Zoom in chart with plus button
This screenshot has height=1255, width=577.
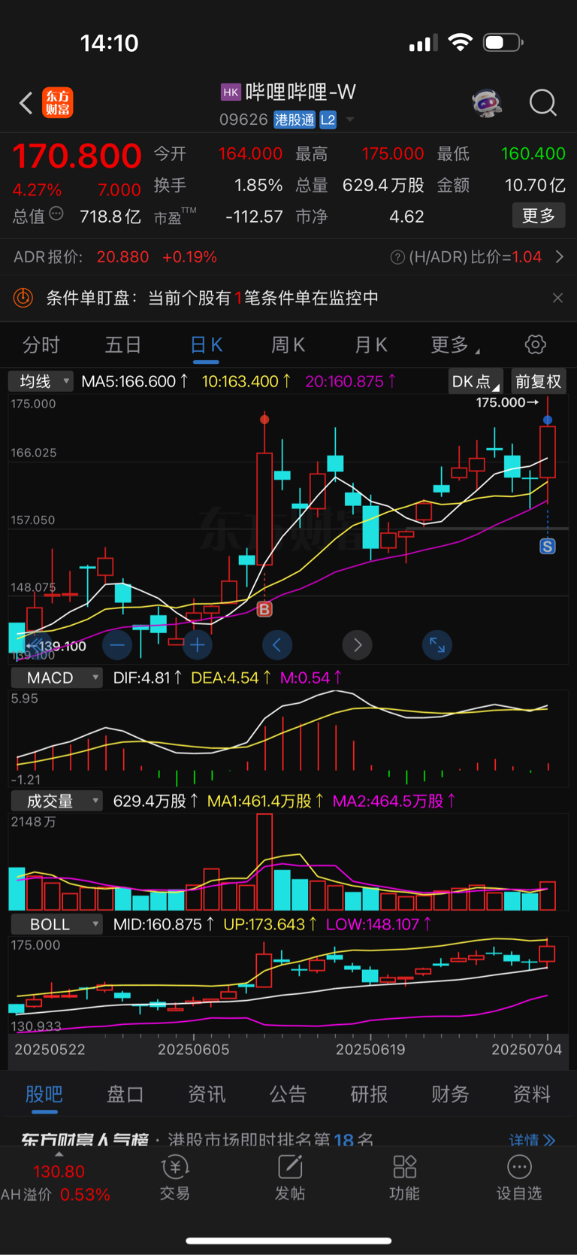click(197, 645)
